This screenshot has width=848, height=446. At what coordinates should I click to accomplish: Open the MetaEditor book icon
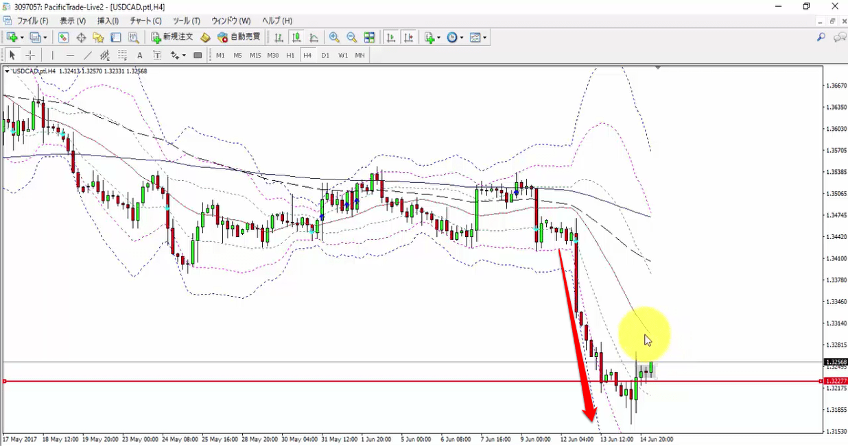pyautogui.click(x=205, y=38)
